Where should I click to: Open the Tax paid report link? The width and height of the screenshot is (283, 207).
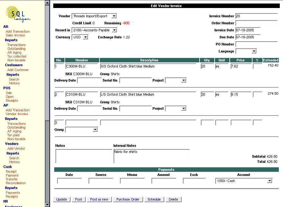click(13, 135)
